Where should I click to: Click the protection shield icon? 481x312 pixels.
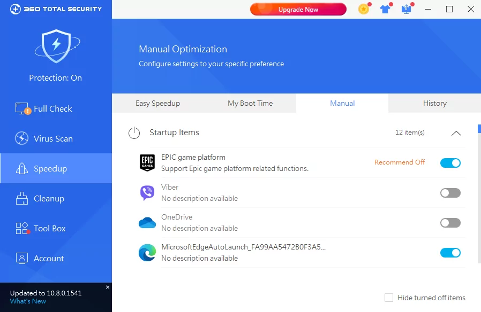pos(57,46)
